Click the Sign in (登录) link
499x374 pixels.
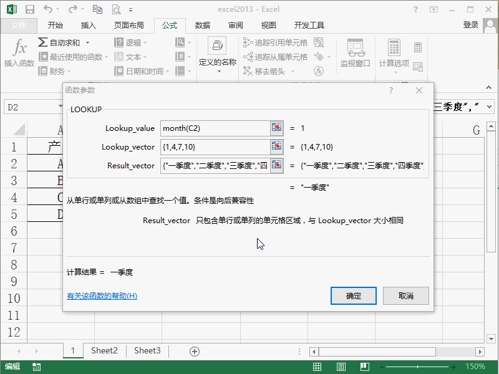click(471, 25)
